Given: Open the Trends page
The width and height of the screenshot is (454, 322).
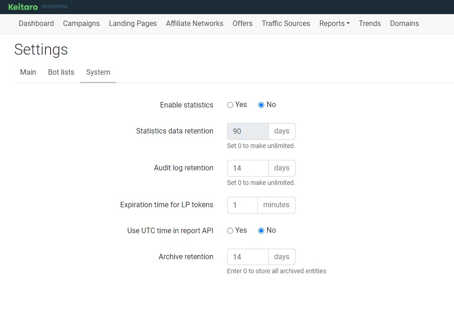Looking at the screenshot, I should pyautogui.click(x=370, y=23).
